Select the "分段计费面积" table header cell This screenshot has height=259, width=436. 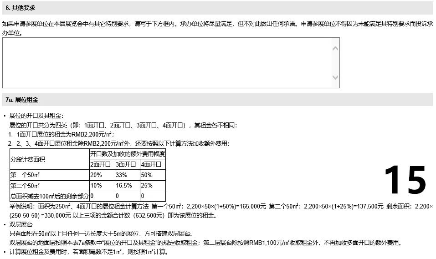pos(28,159)
